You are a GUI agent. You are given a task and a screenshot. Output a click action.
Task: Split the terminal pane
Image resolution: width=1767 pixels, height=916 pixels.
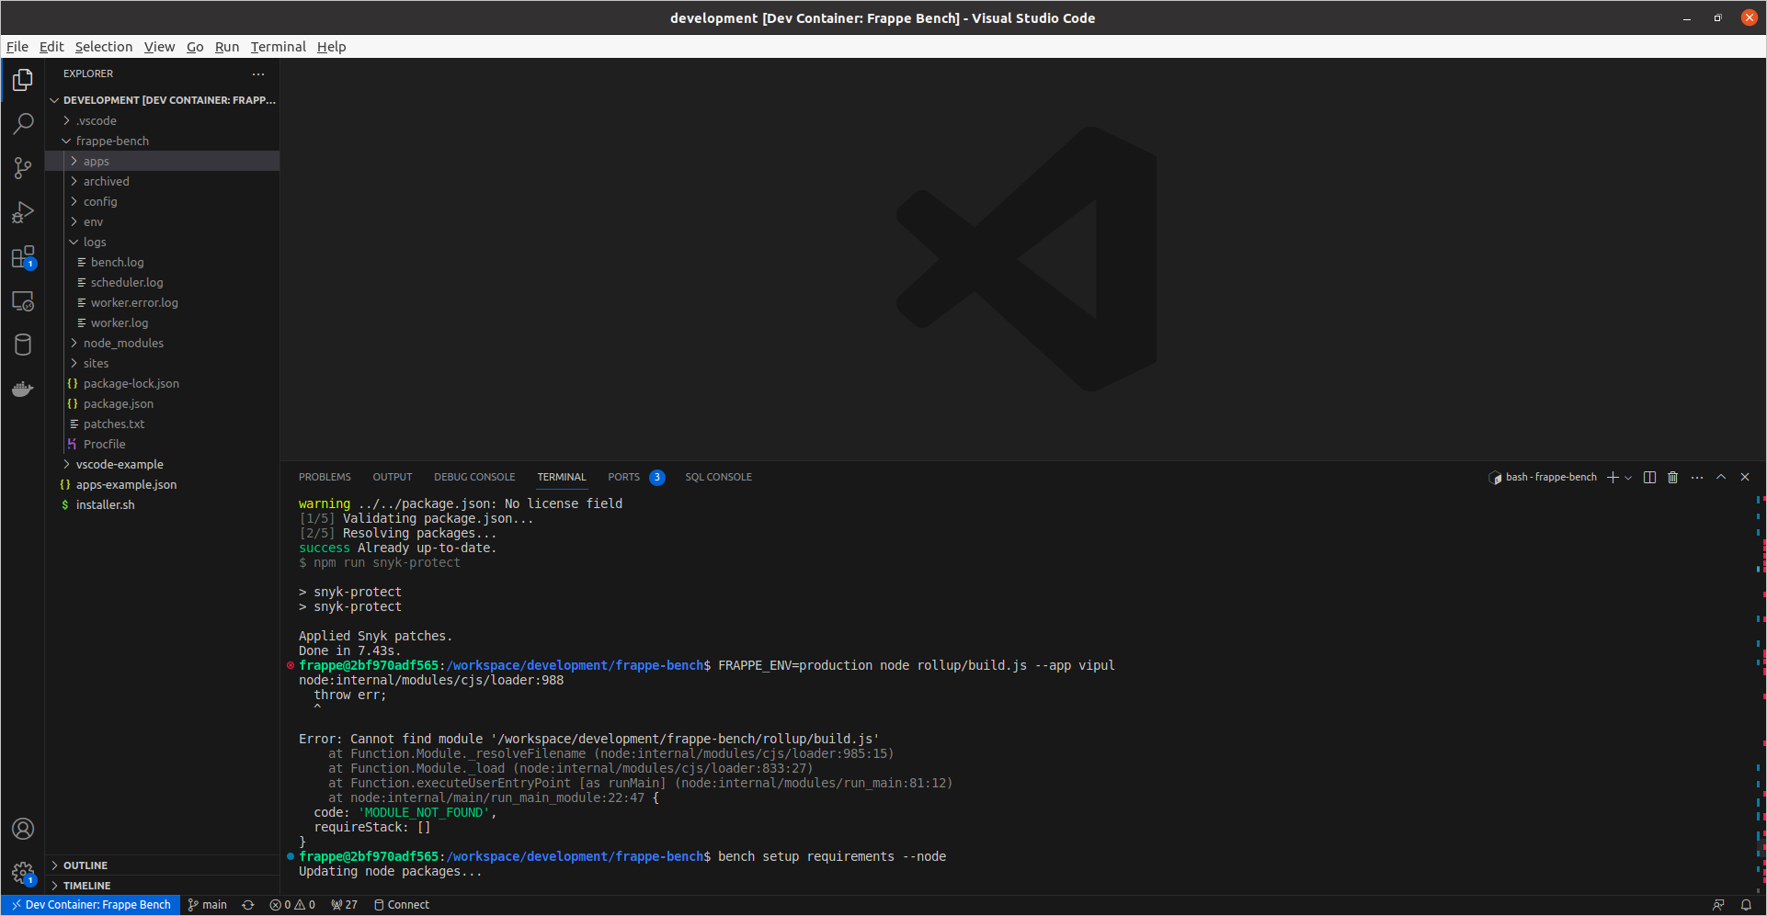tap(1649, 477)
